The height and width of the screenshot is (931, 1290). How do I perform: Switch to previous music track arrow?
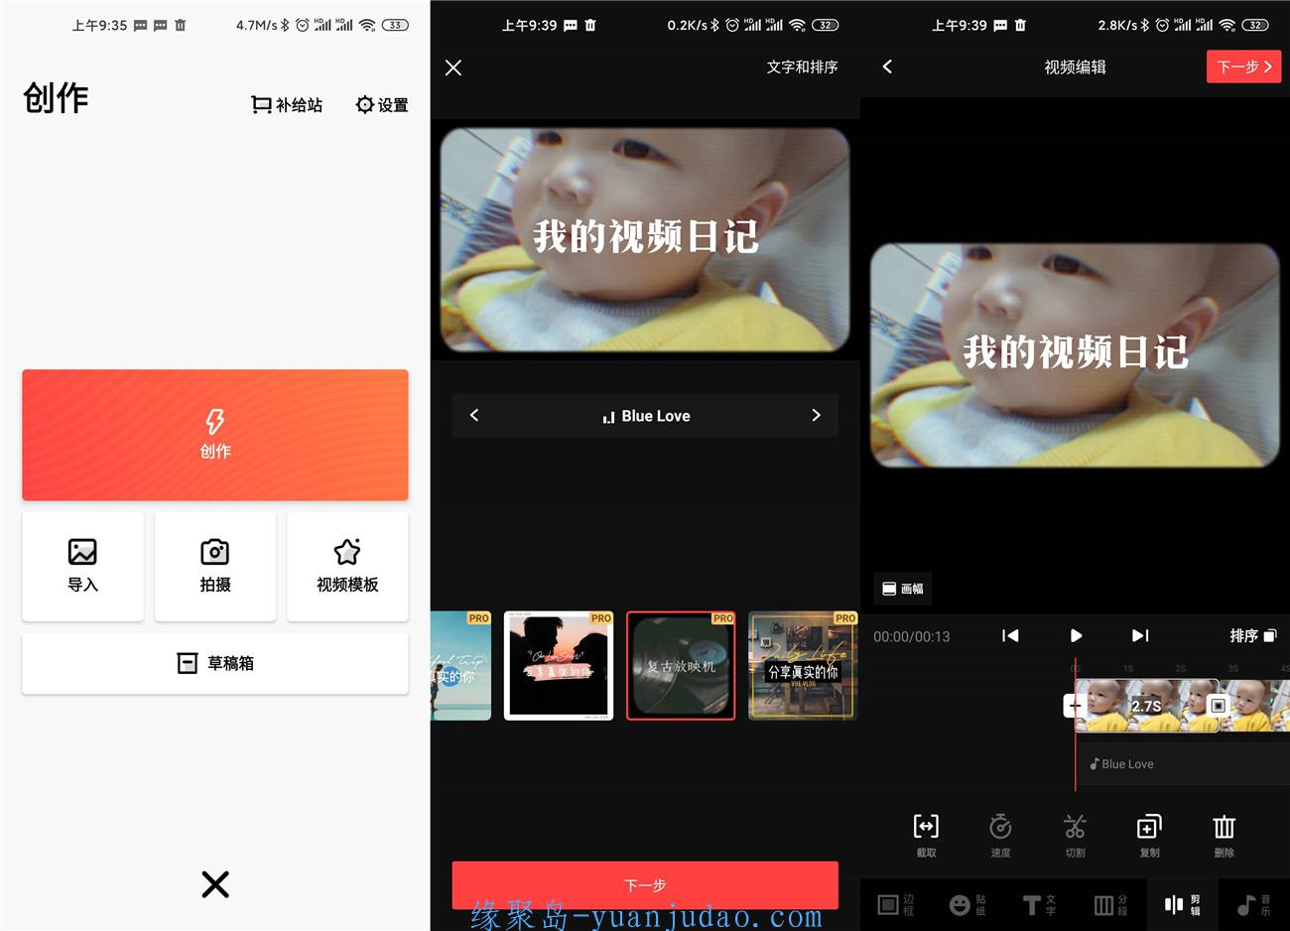(474, 415)
